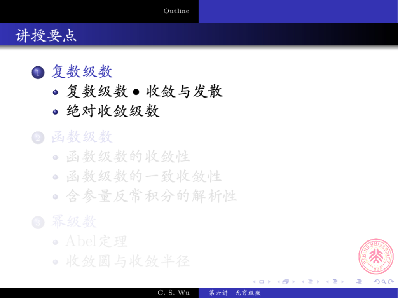The height and width of the screenshot is (298, 398).
Task: Click the slide rectangle icon in navigation bar
Action: coord(262,282)
